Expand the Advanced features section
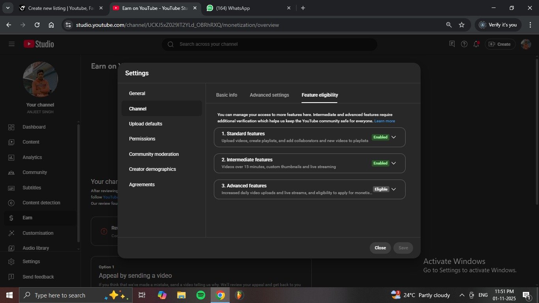539x303 pixels. point(393,189)
